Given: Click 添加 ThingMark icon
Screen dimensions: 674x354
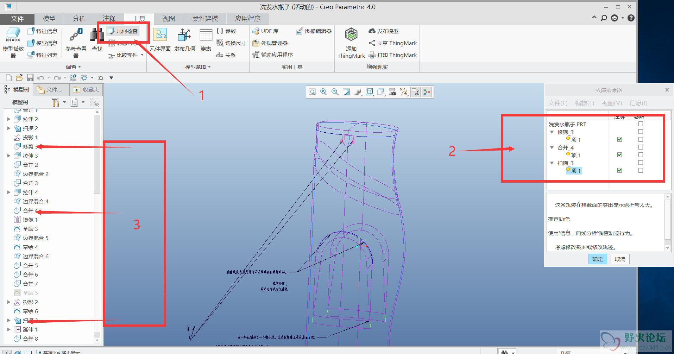Looking at the screenshot, I should click(351, 43).
